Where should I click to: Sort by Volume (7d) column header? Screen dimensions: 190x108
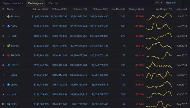click(x=80, y=9)
